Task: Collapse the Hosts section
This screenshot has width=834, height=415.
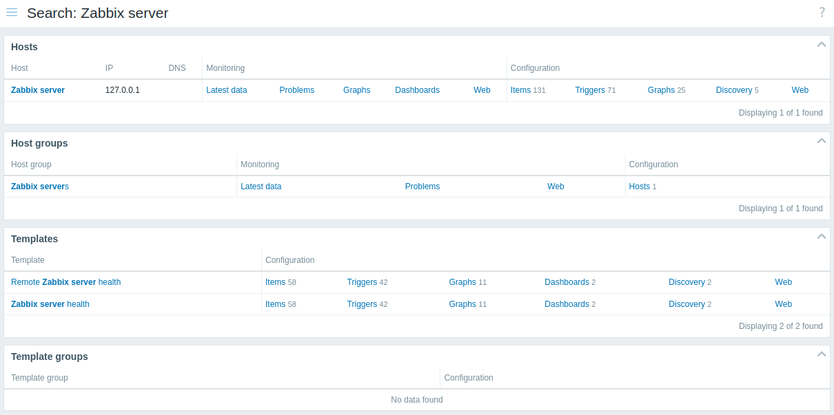Action: click(x=822, y=44)
